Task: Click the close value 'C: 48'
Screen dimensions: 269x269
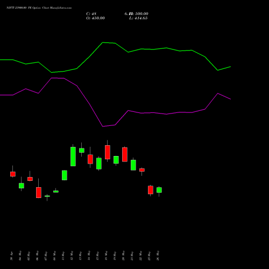Action: coord(91,14)
